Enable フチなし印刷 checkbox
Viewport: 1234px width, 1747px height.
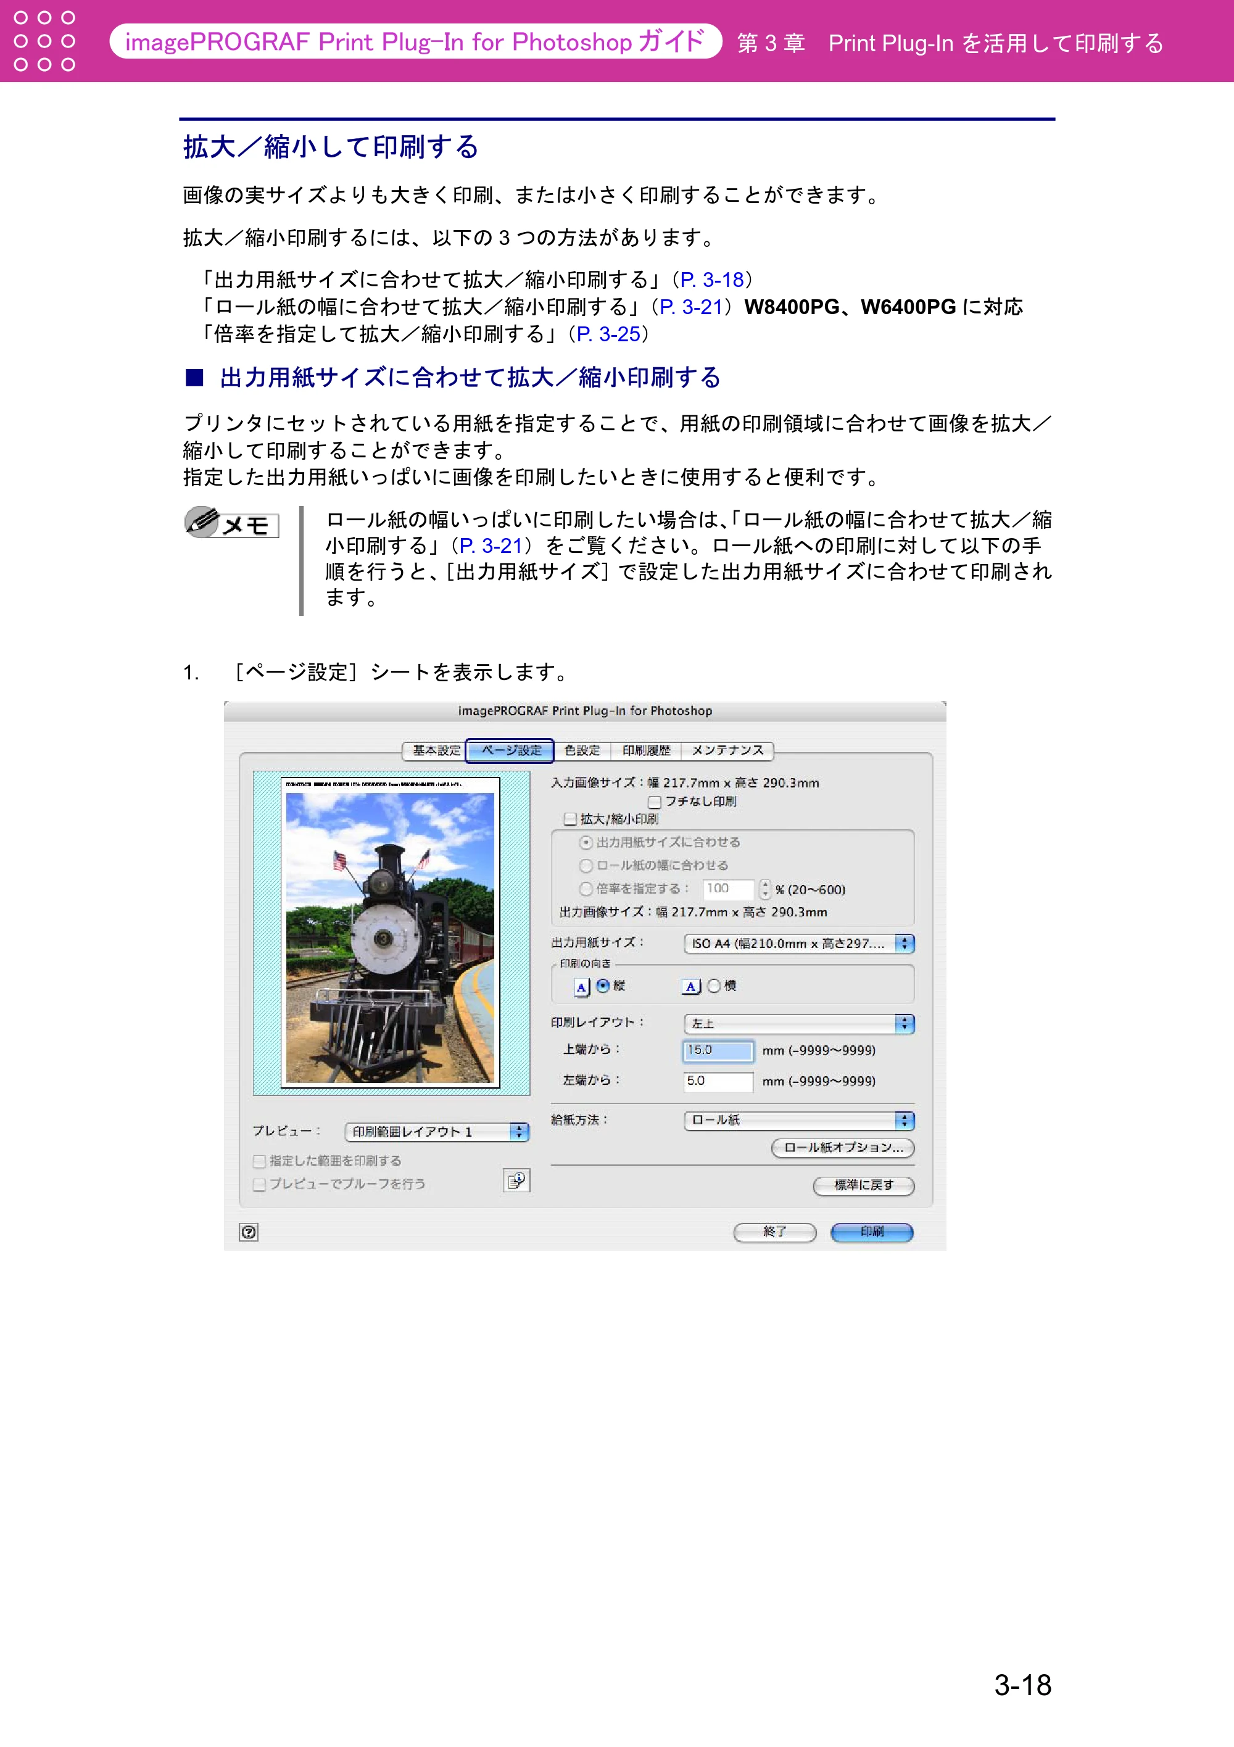pyautogui.click(x=654, y=802)
